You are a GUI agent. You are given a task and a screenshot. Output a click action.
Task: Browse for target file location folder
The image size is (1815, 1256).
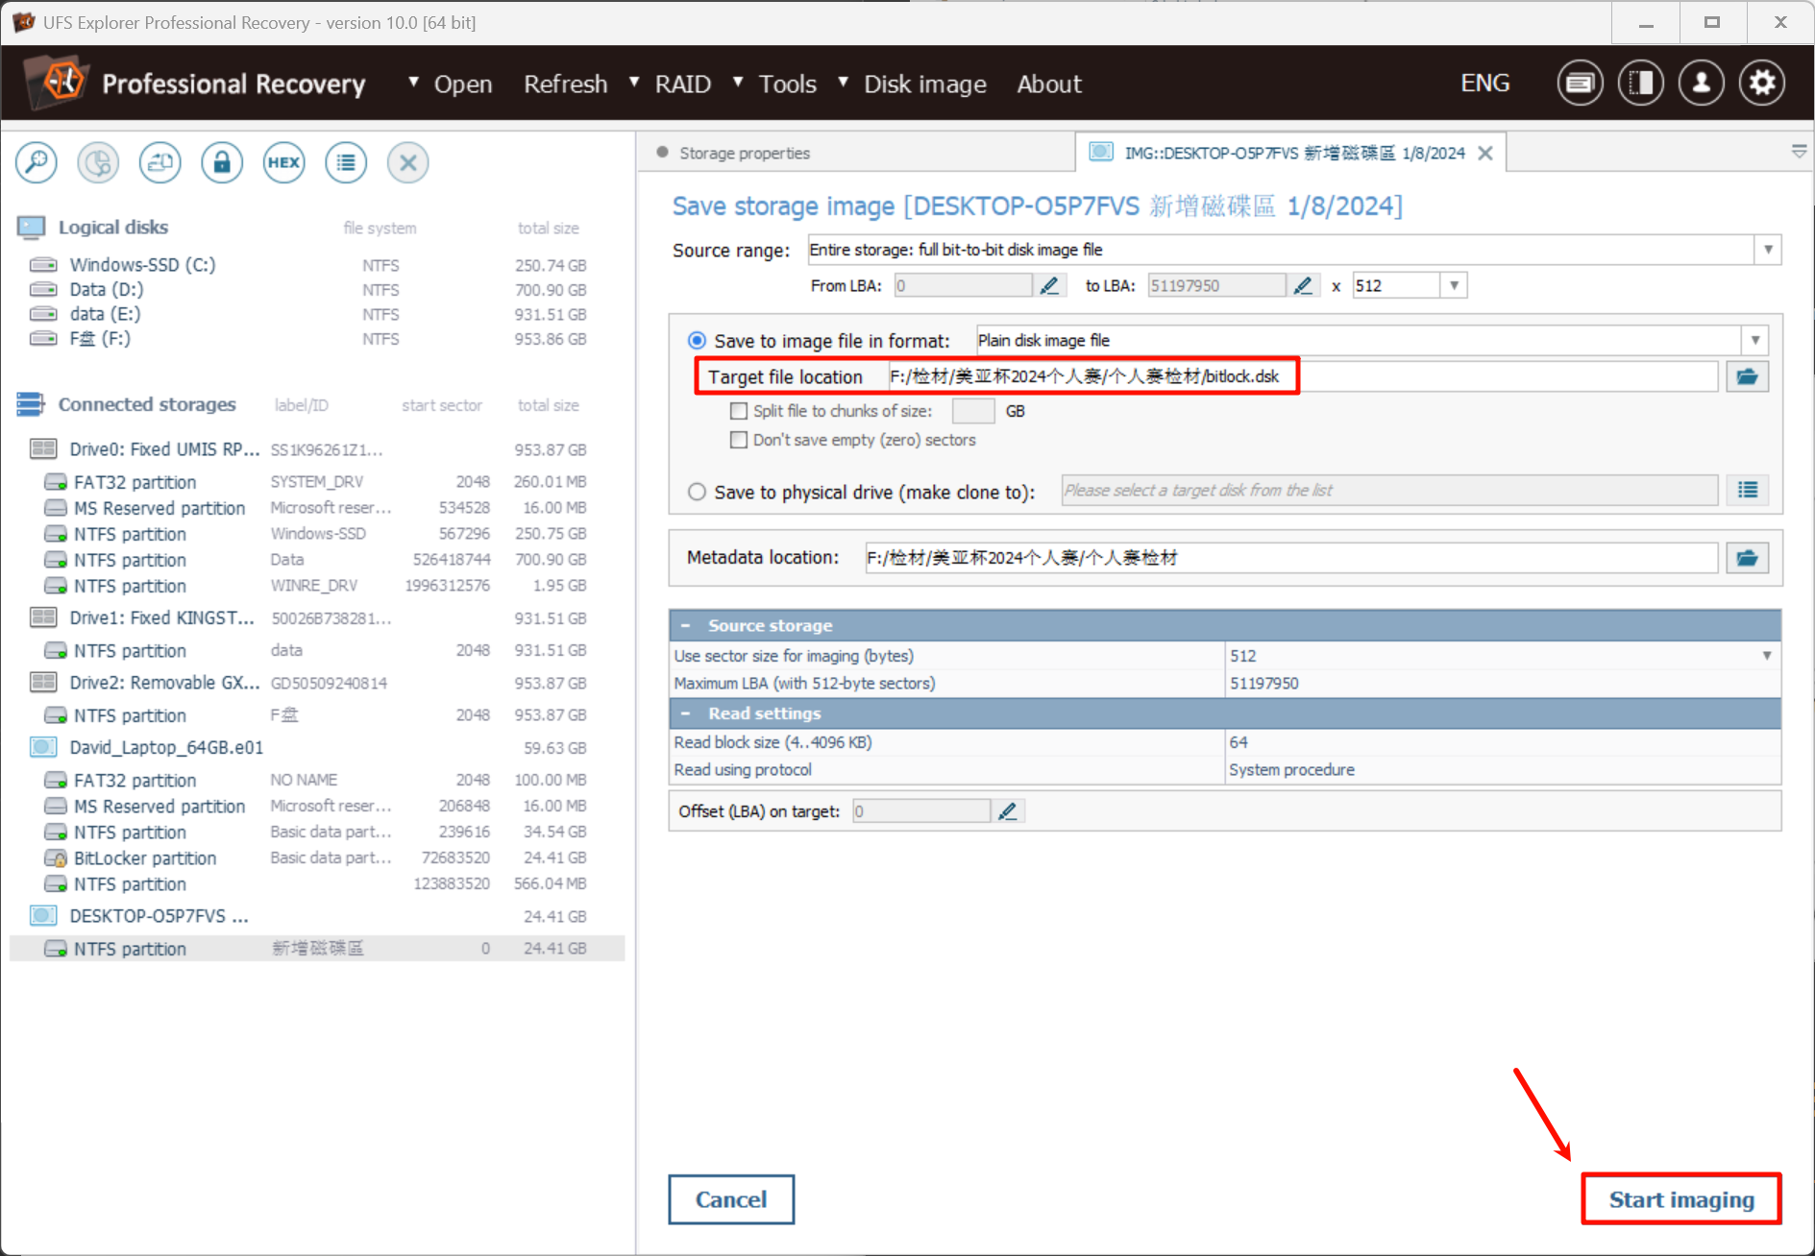(1747, 376)
